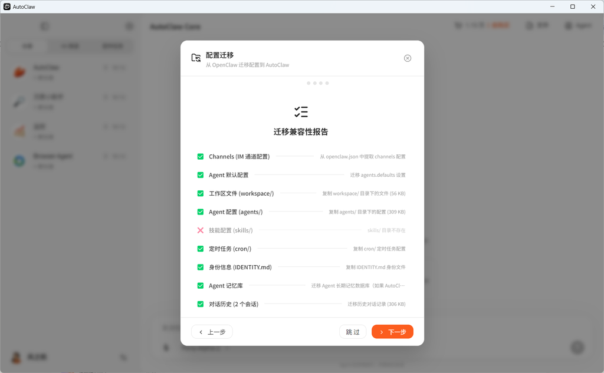This screenshot has height=373, width=604.
Task: Click the folder sync icon beside 配置迁移
Action: click(x=196, y=58)
